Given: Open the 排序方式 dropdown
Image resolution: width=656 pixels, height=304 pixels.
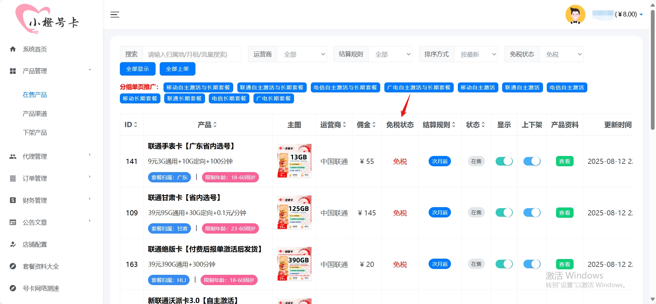Looking at the screenshot, I should pos(476,54).
